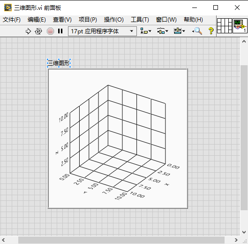Click the horizontal scrollbar thumb

click(121, 240)
